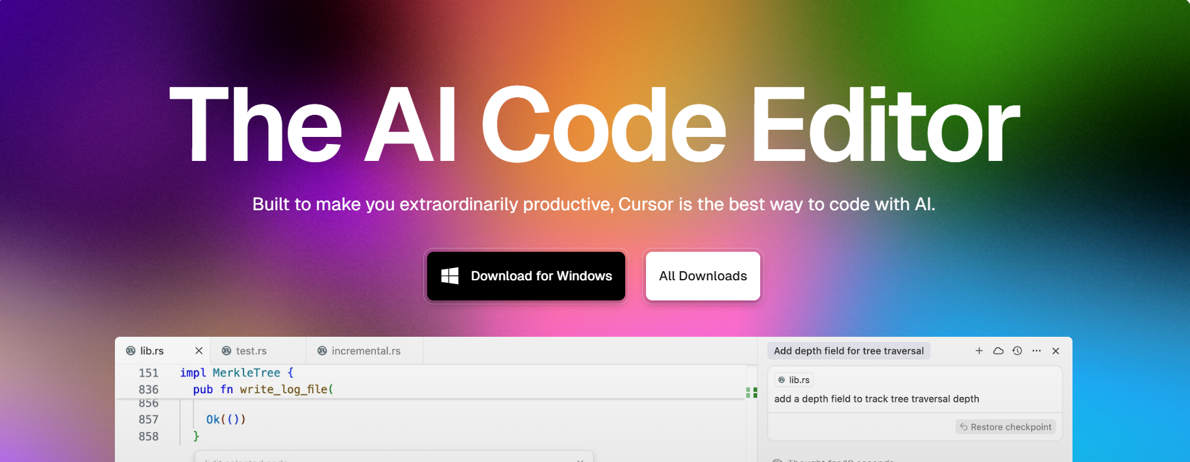Open the incremental.rs editor tab
The image size is (1190, 462).
pos(366,351)
